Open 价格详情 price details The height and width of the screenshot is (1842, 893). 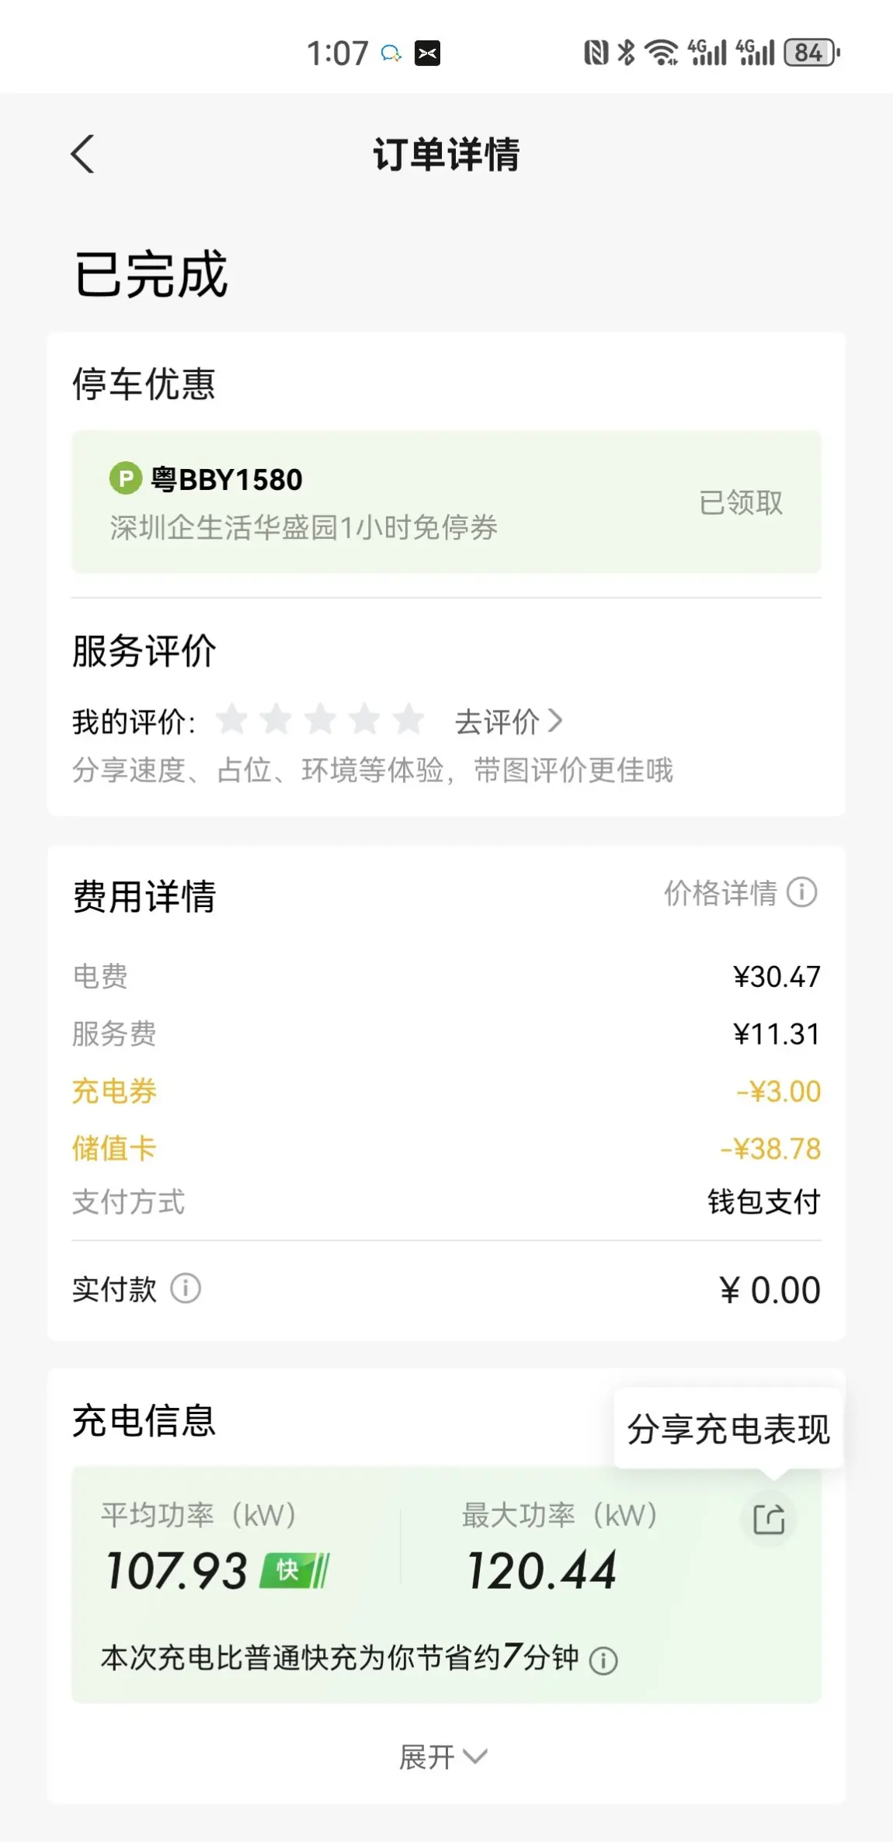721,893
